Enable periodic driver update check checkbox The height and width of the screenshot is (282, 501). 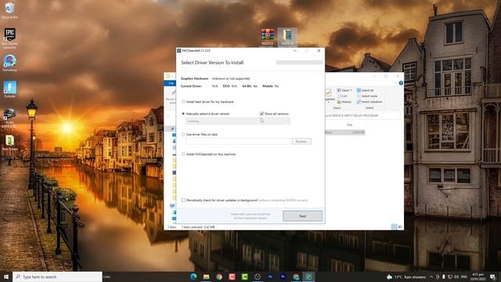click(x=183, y=201)
